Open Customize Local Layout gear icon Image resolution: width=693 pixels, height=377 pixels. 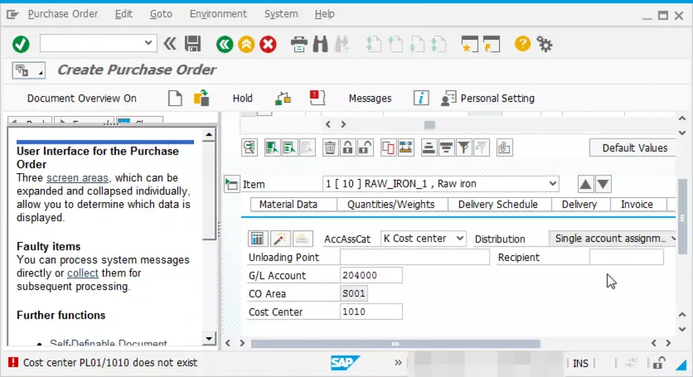click(544, 44)
